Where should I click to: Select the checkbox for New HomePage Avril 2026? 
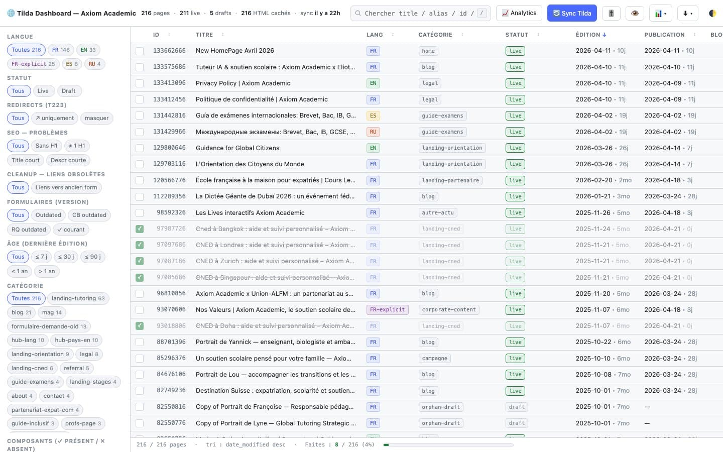point(140,50)
